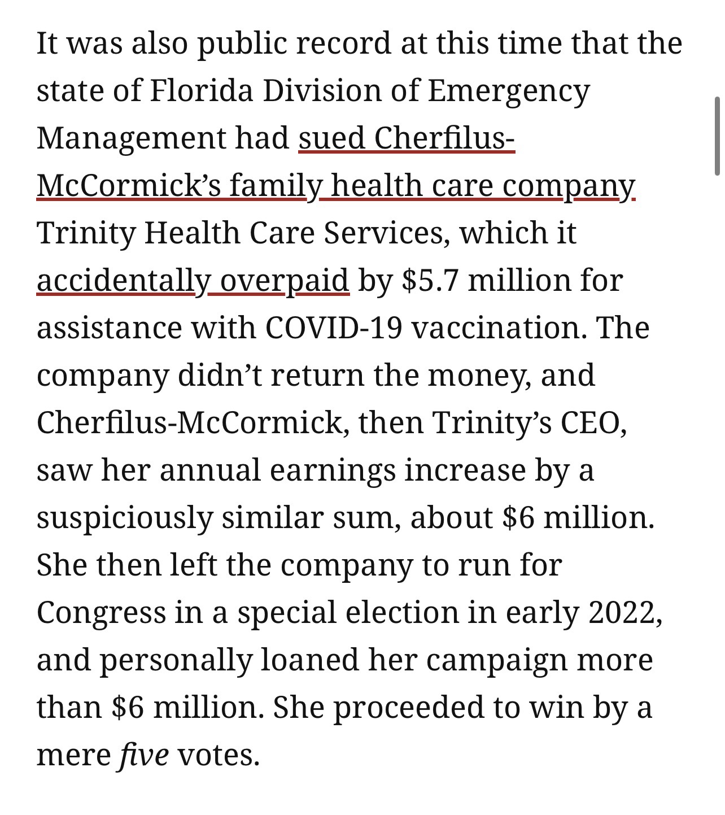Viewport: 725px width, 815px height.
Task: Click the phrase "Florida Division of Emergency"
Action: click(369, 91)
